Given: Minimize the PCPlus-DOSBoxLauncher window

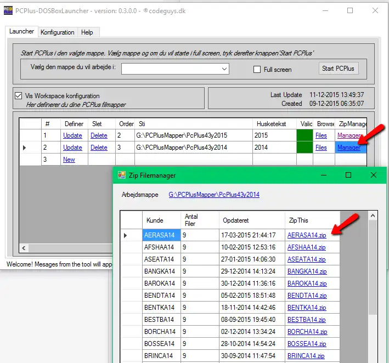Looking at the screenshot, I should pos(325,10).
